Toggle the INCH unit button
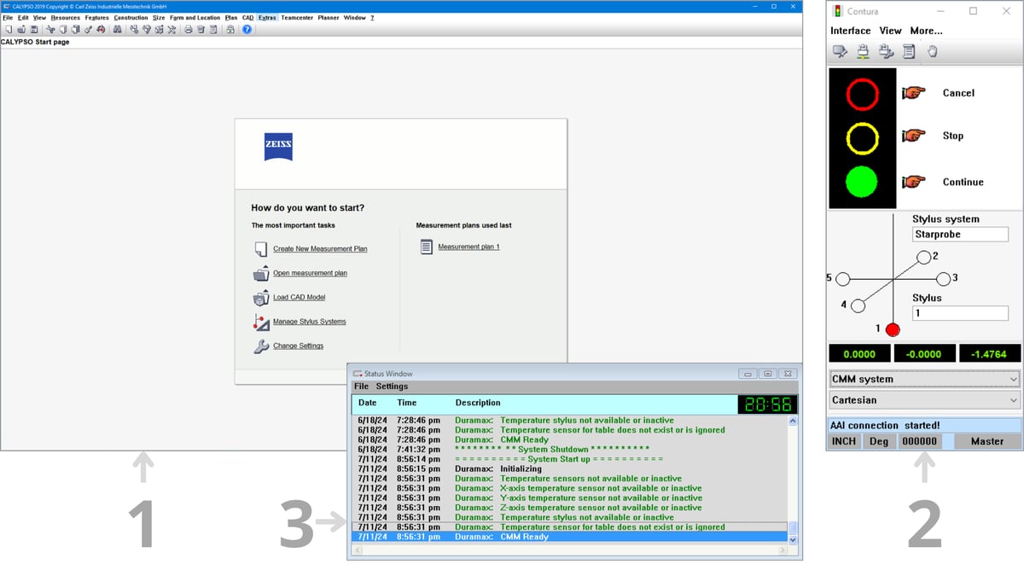This screenshot has height=576, width=1024. (843, 441)
